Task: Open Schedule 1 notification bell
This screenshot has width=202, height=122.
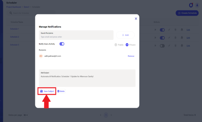Action: [182, 30]
